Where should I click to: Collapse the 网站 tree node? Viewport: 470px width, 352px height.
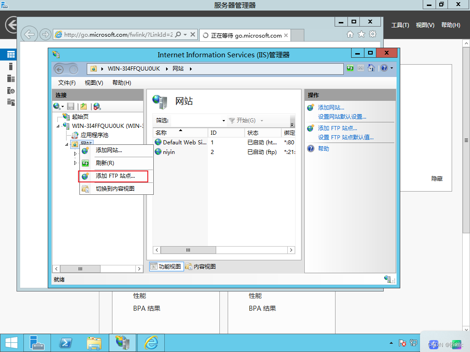tap(67, 144)
